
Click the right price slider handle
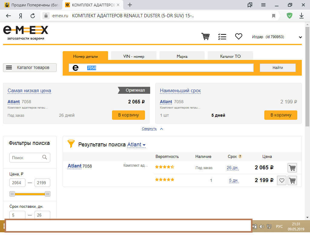click(x=48, y=194)
